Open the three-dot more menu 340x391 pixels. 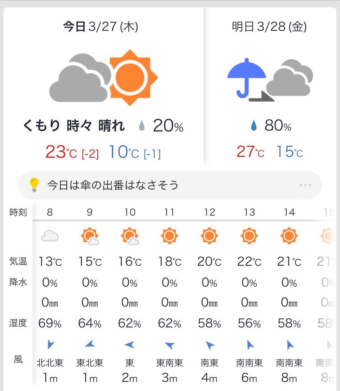pos(305,185)
